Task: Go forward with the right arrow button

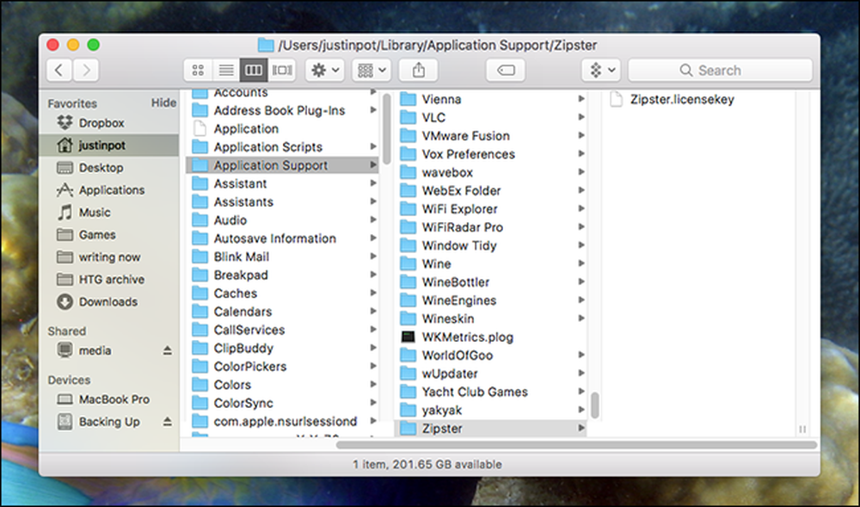Action: pyautogui.click(x=86, y=71)
